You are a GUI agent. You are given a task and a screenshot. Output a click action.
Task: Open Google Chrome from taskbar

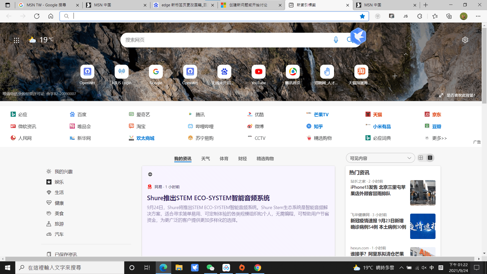[257, 268]
